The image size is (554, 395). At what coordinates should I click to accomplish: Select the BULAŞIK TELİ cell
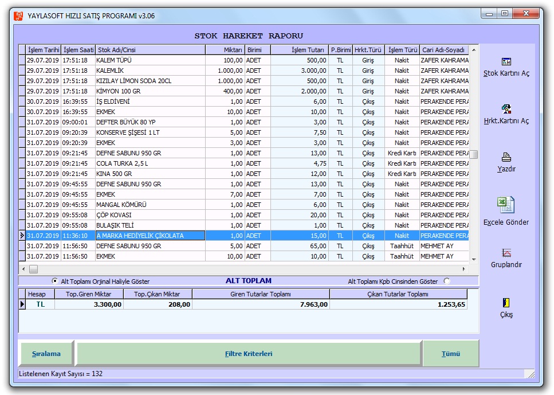click(150, 225)
